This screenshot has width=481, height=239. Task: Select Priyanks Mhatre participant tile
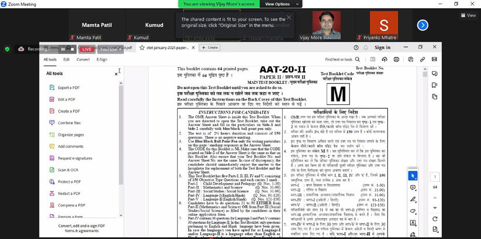pyautogui.click(x=384, y=25)
